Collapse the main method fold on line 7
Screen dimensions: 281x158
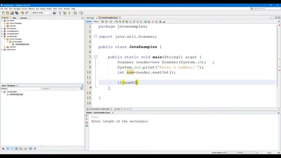pyautogui.click(x=96, y=57)
